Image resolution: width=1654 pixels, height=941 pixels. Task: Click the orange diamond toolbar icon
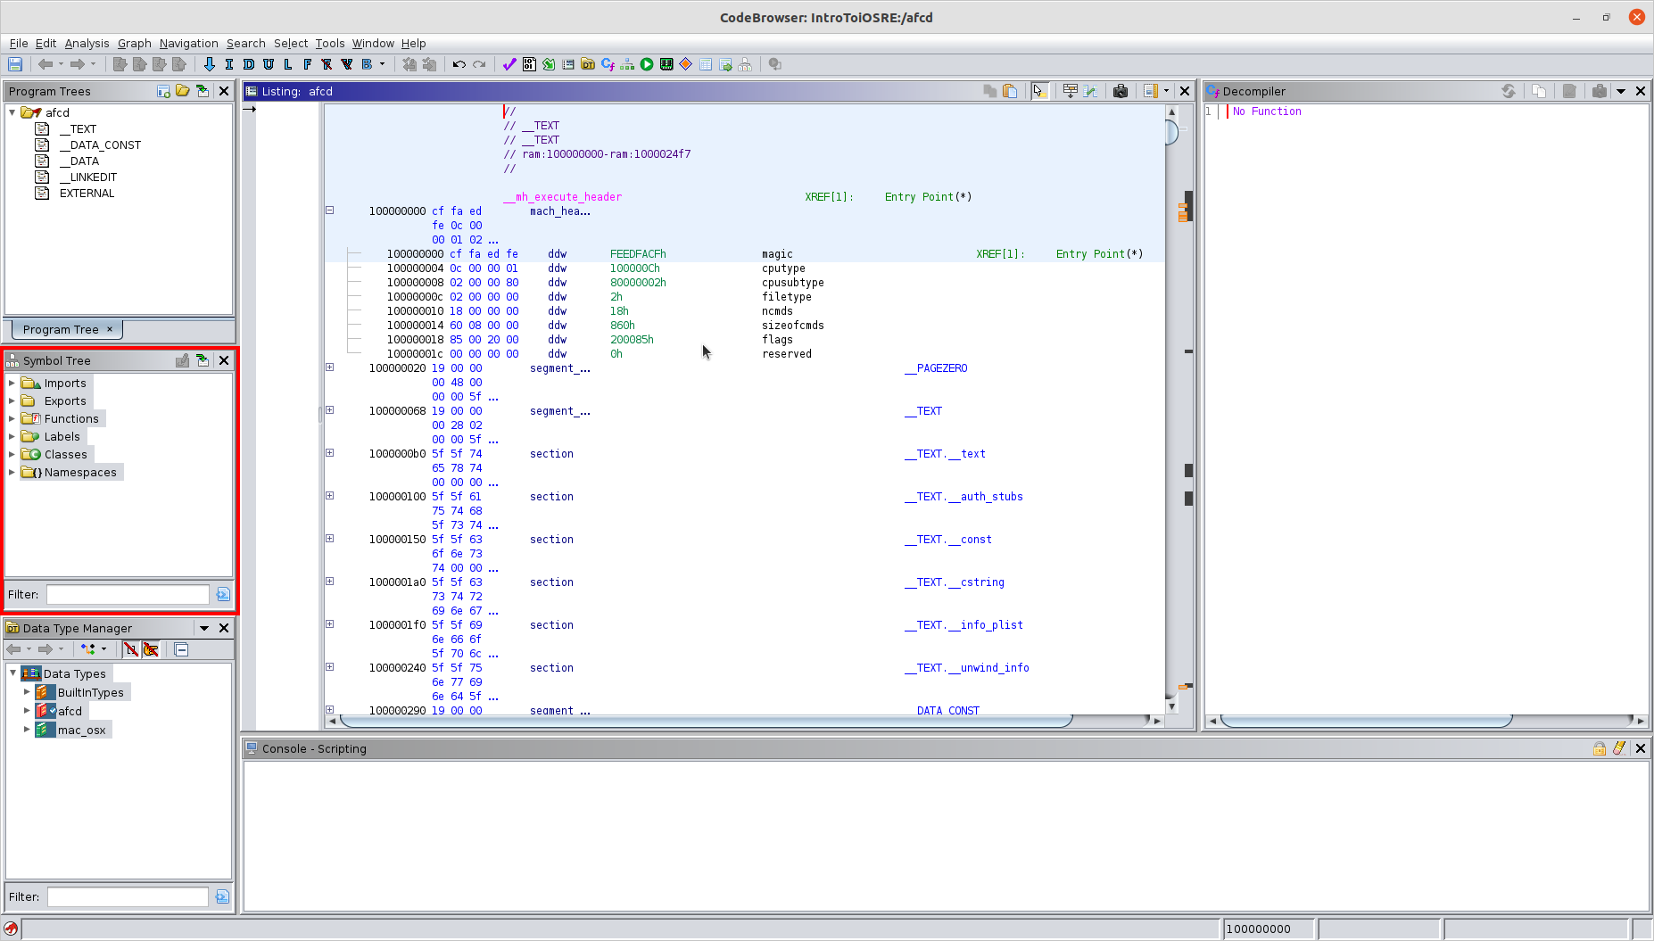click(x=686, y=64)
